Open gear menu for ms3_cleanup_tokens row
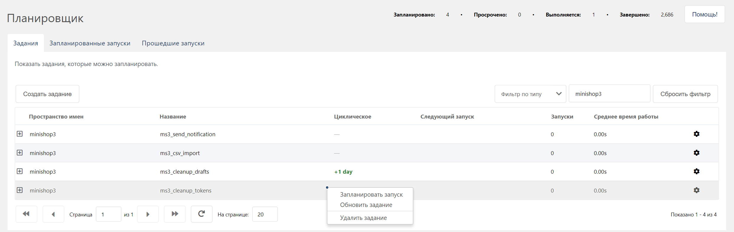Viewport: 734px width, 232px height. 697,190
